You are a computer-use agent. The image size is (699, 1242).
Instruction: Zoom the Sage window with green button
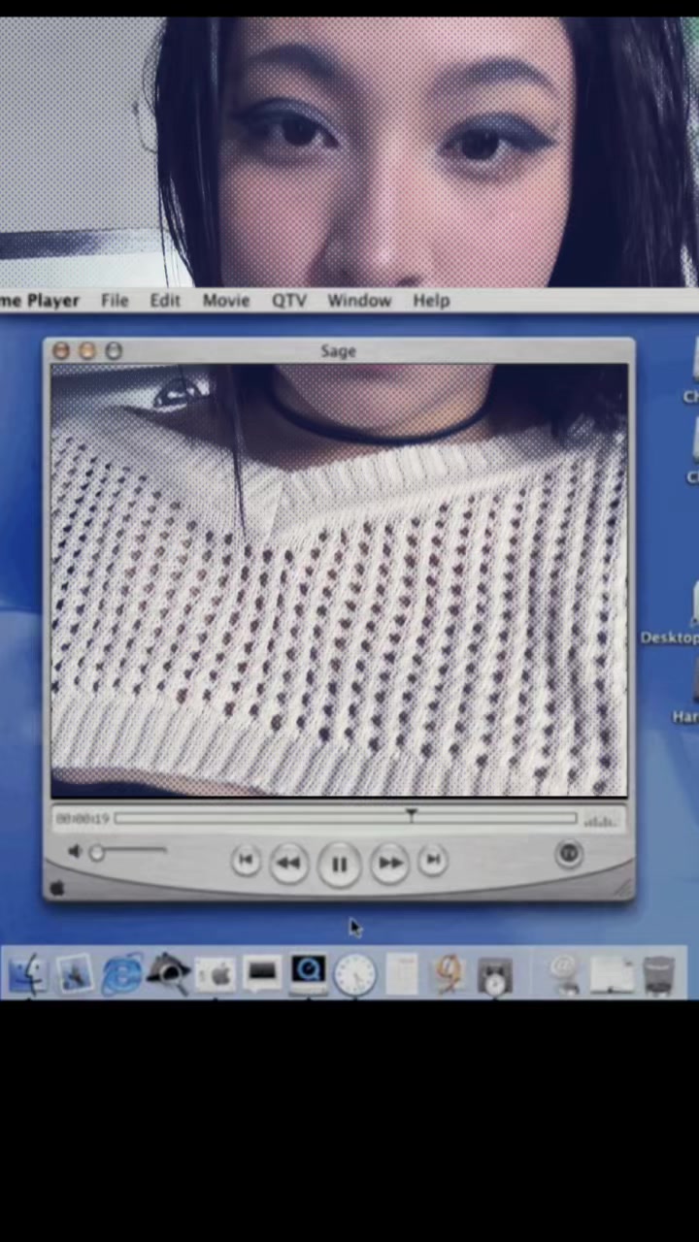coord(113,350)
